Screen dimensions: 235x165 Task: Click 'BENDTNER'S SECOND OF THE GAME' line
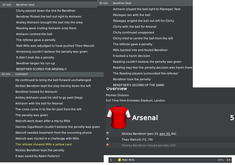(x=138, y=85)
